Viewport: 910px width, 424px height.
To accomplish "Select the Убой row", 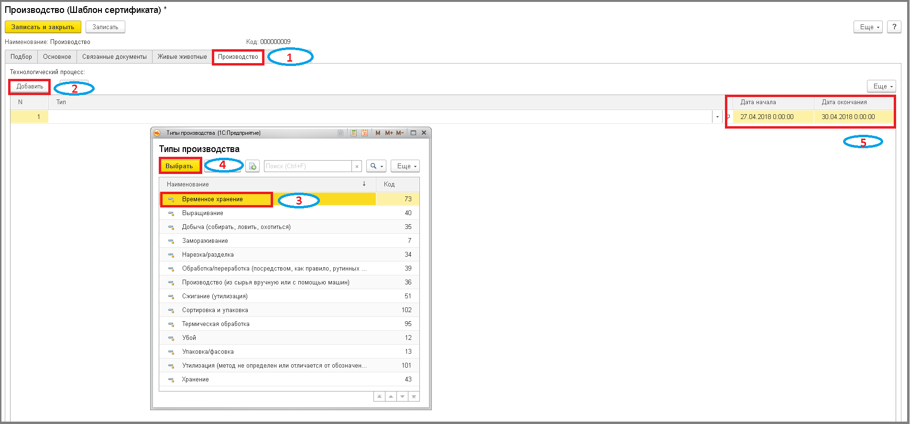I will 289,338.
